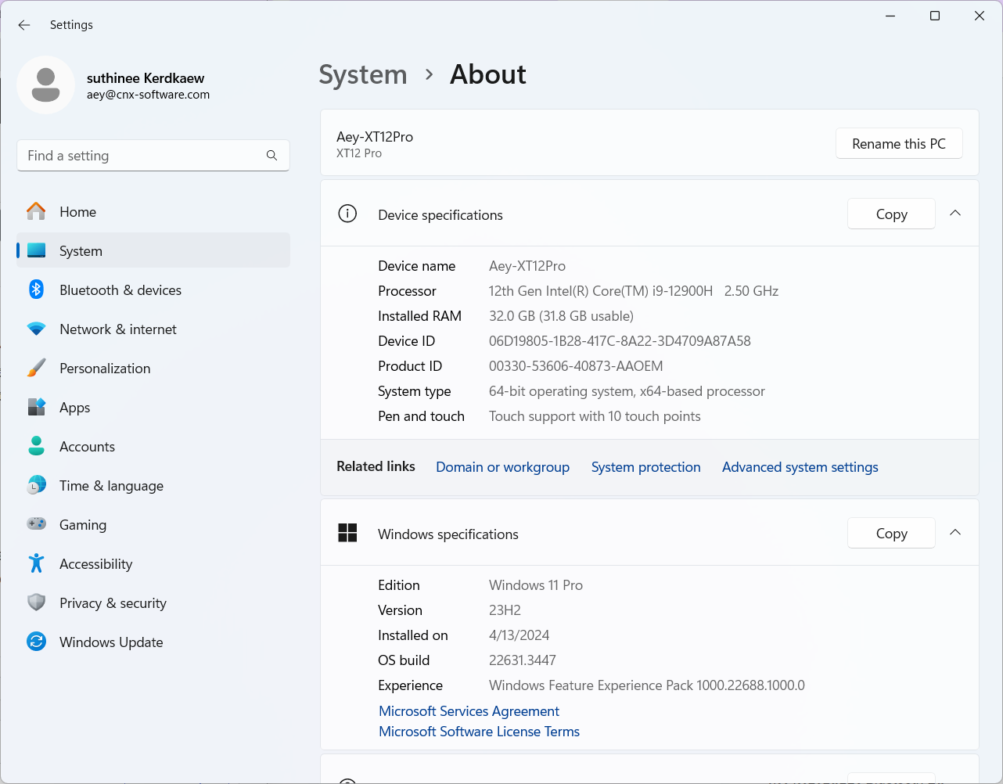Click the Bluetooth icon in sidebar
Image resolution: width=1003 pixels, height=784 pixels.
tap(36, 290)
